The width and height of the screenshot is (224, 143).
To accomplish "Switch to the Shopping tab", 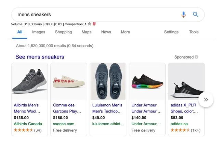I will click(x=63, y=32).
